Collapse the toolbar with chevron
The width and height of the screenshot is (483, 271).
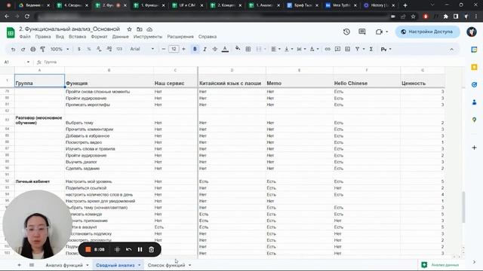(x=451, y=49)
